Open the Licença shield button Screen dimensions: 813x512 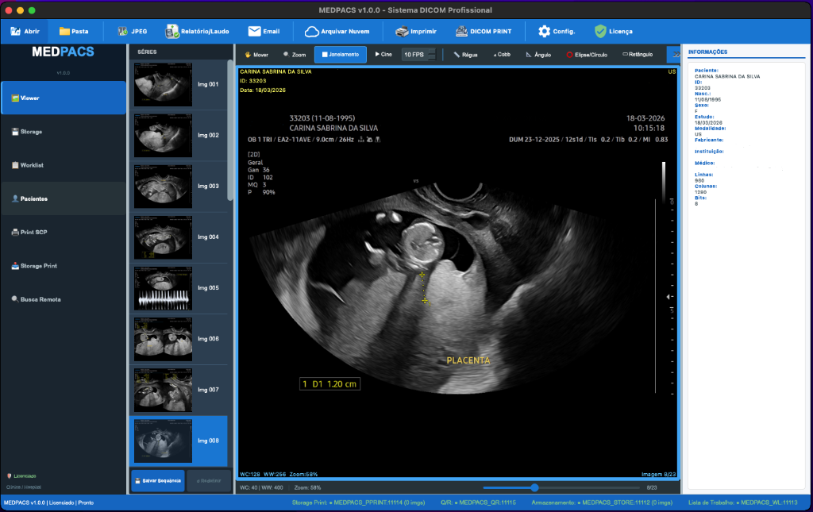click(x=614, y=32)
